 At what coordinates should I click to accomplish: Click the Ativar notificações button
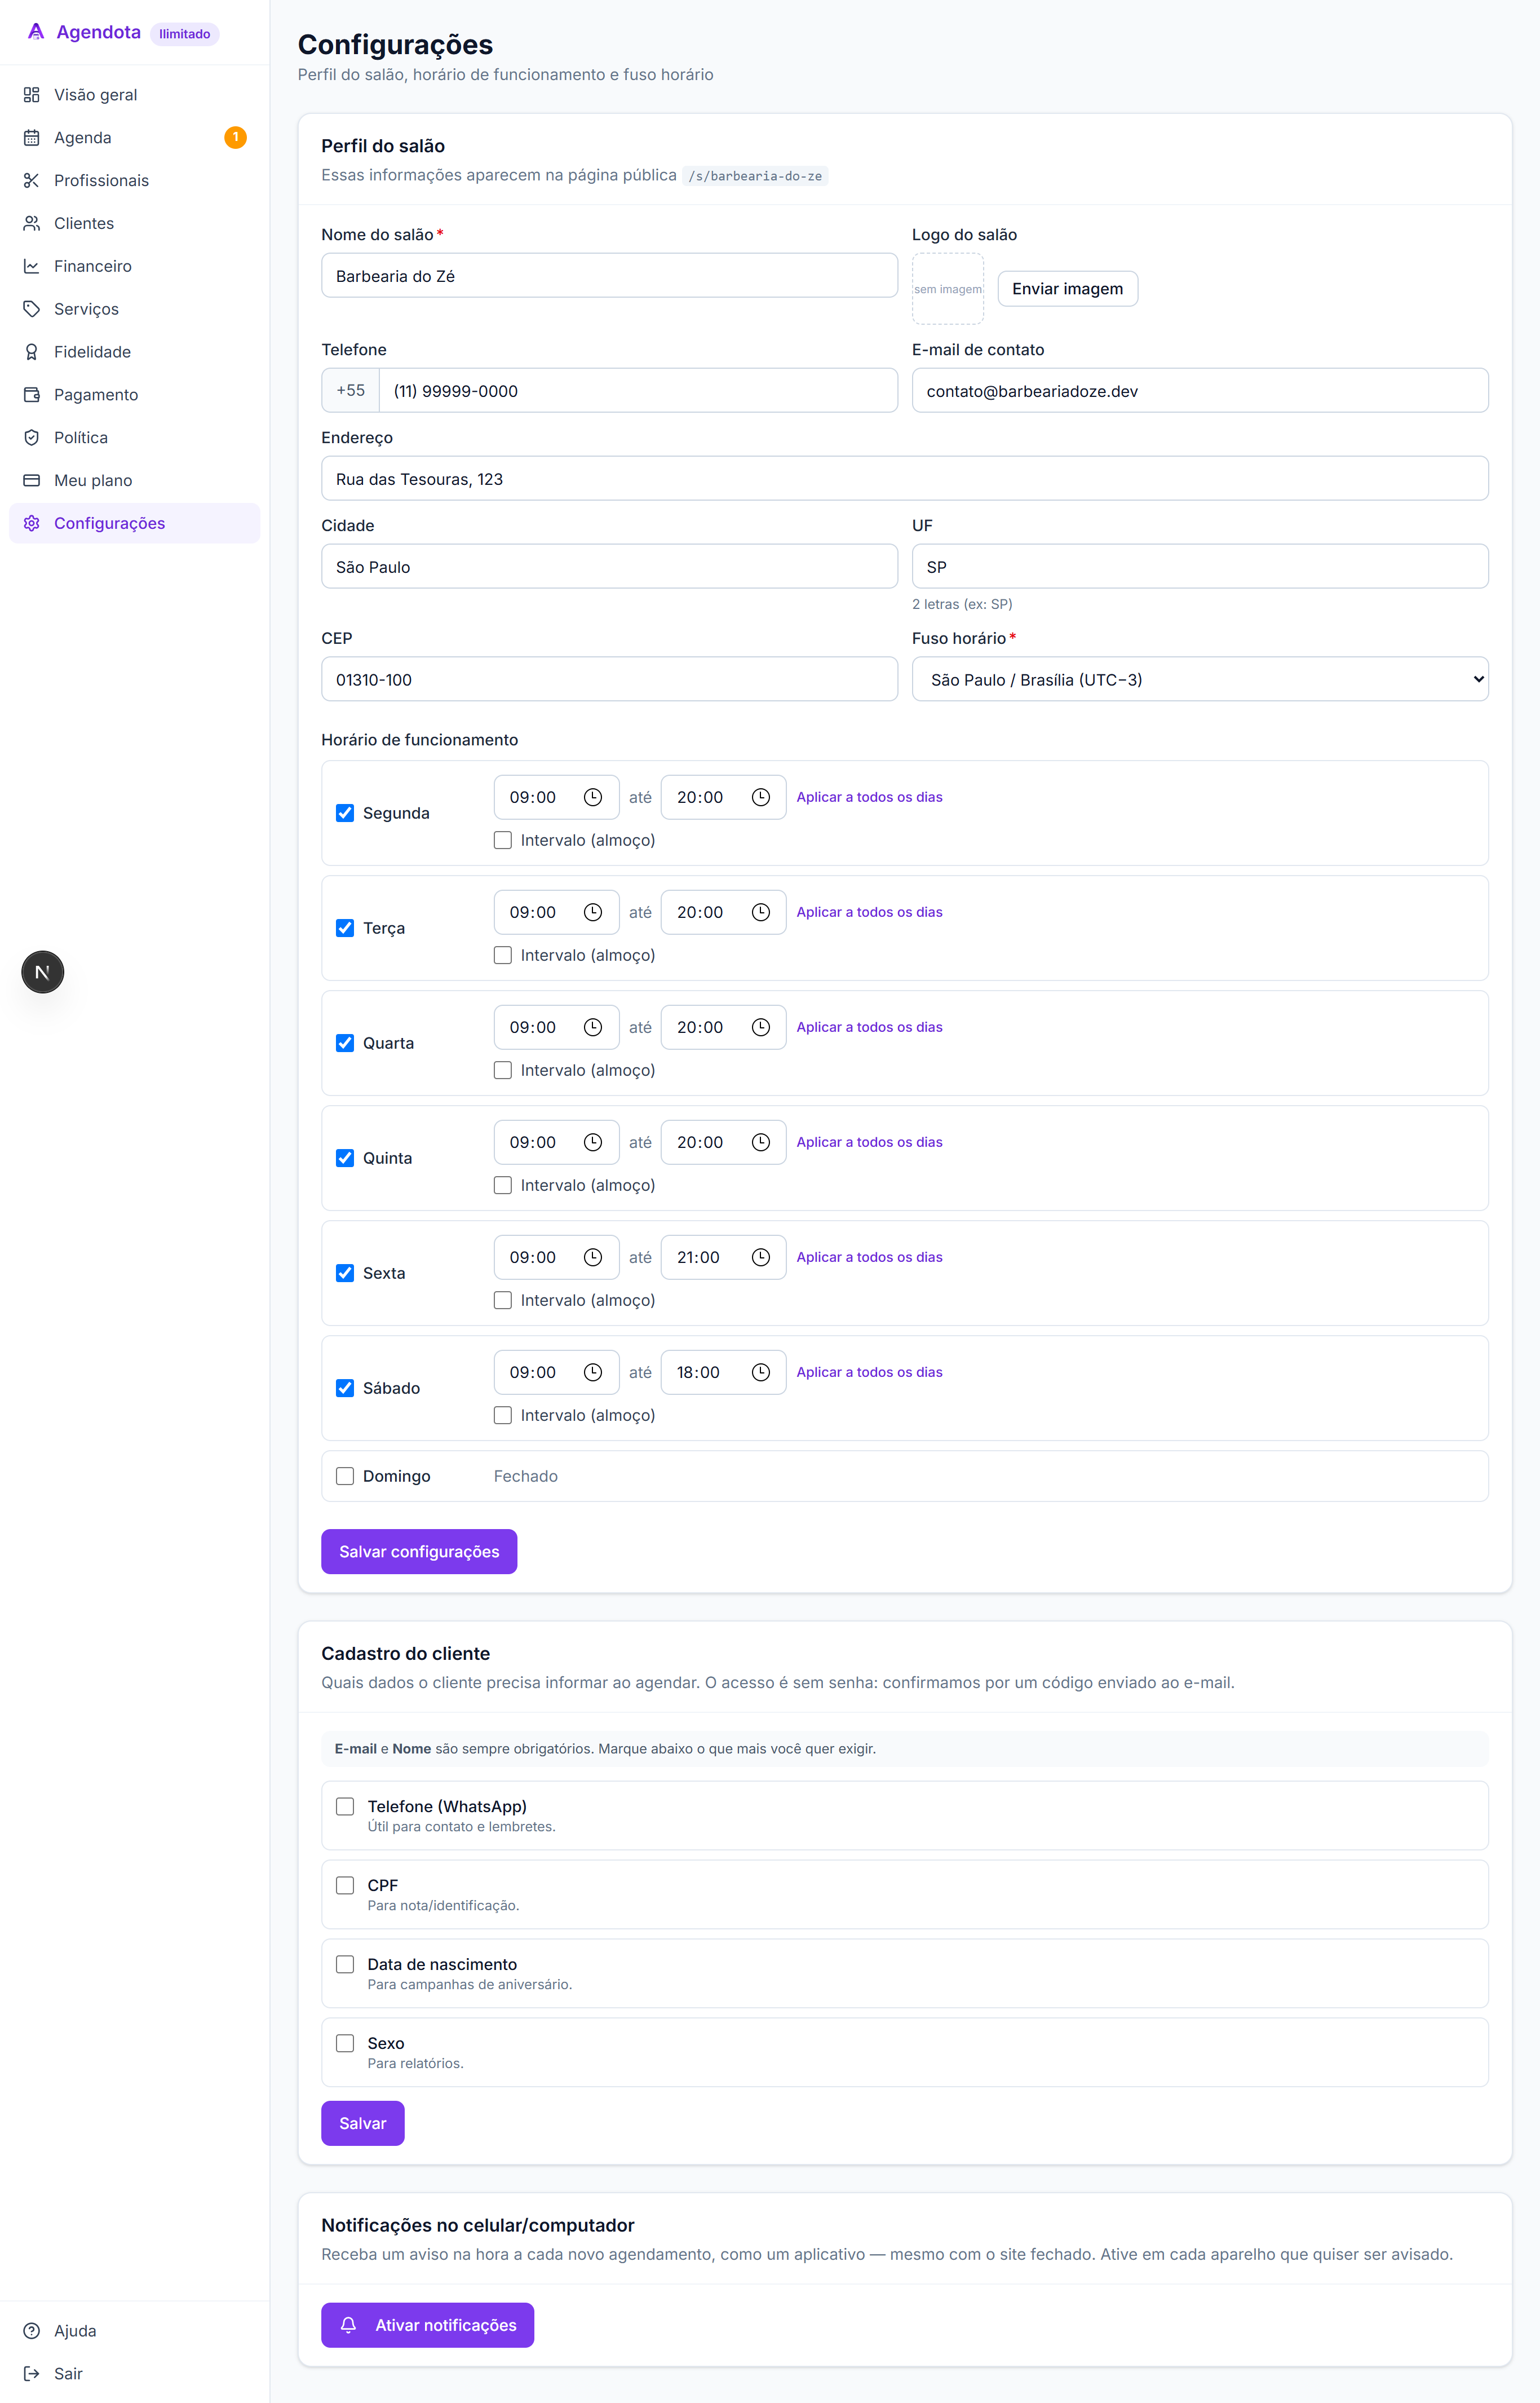click(x=427, y=2326)
